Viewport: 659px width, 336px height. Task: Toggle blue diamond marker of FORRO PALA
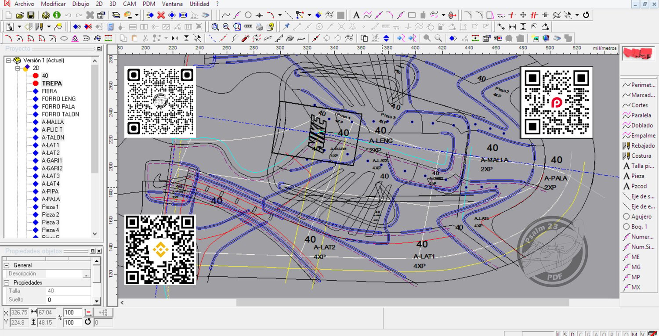pyautogui.click(x=36, y=106)
